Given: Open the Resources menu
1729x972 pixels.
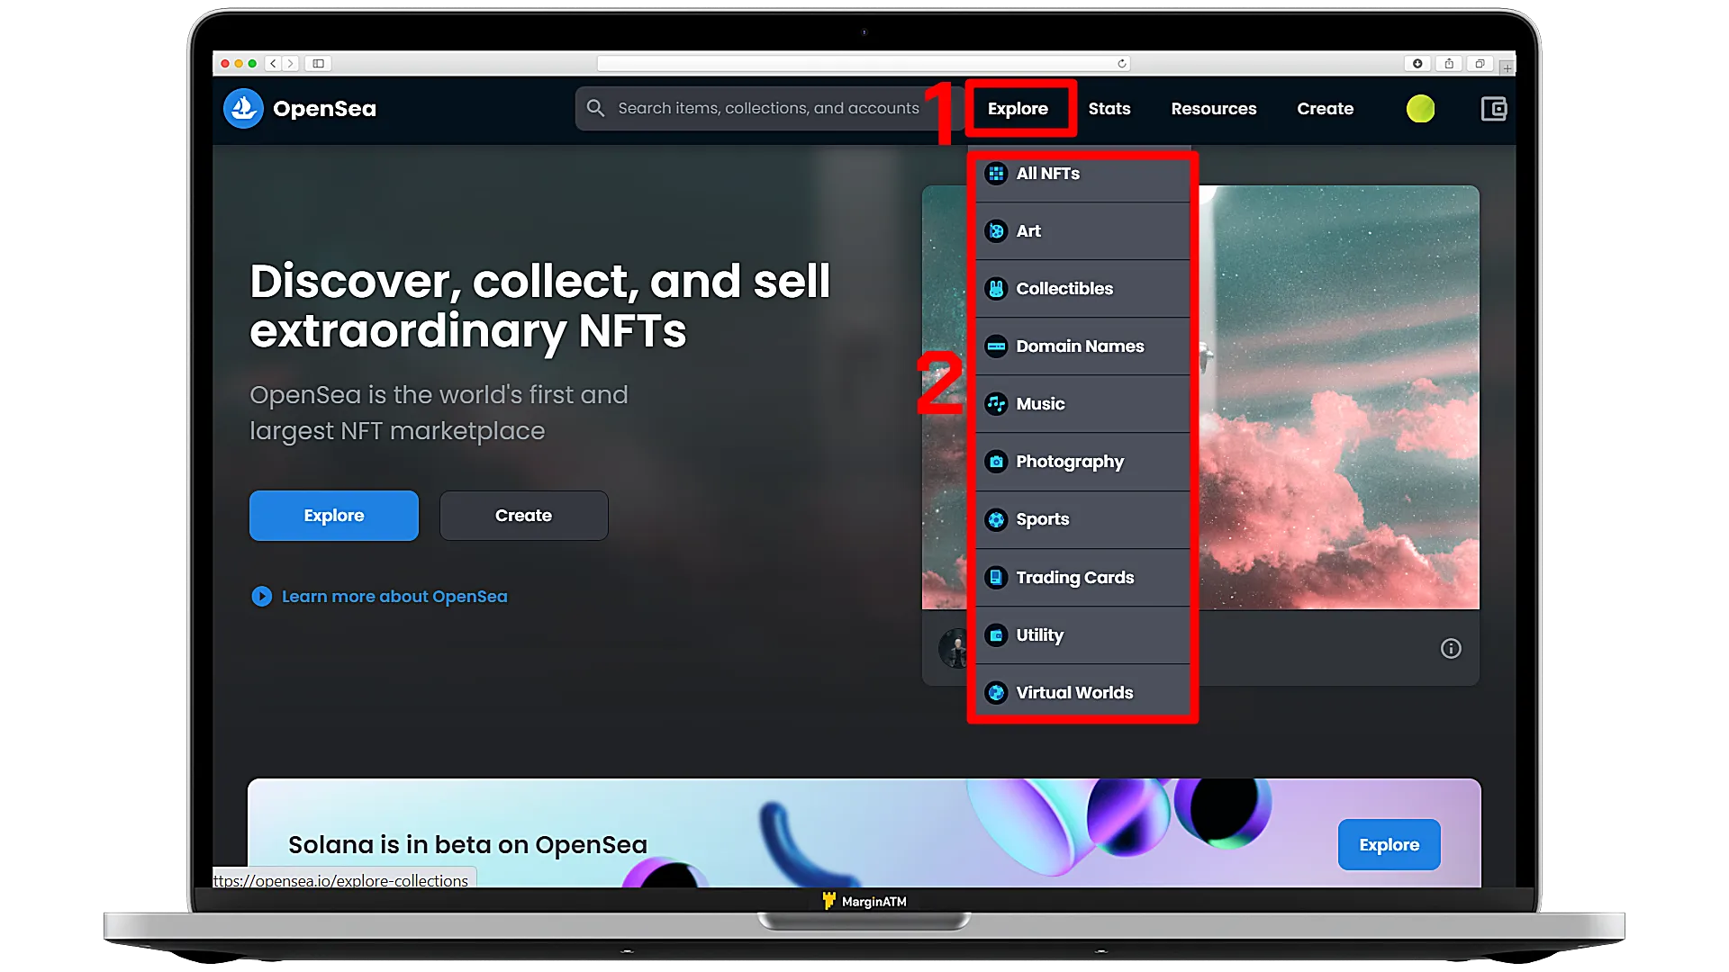Looking at the screenshot, I should click(x=1214, y=109).
